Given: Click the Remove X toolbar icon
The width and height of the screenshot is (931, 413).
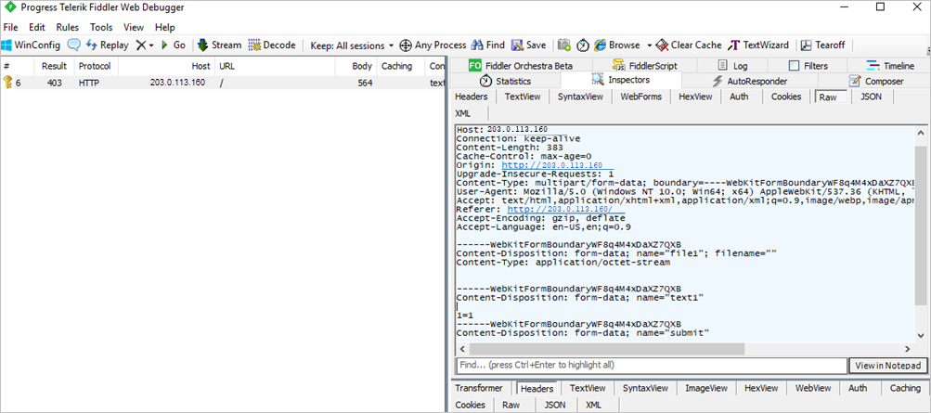Looking at the screenshot, I should click(141, 45).
